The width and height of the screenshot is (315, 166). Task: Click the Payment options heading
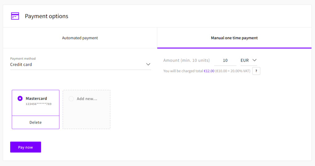pyautogui.click(x=46, y=16)
